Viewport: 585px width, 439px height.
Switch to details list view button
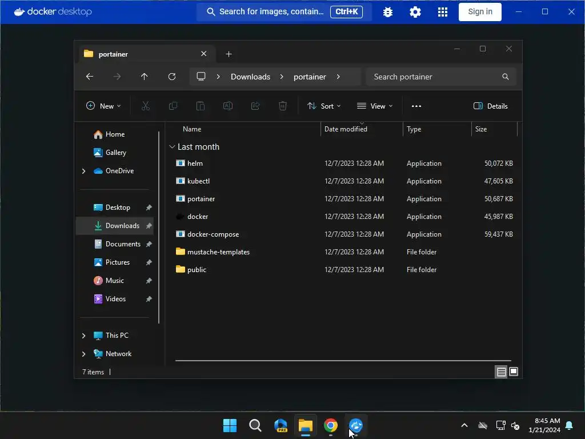point(501,372)
